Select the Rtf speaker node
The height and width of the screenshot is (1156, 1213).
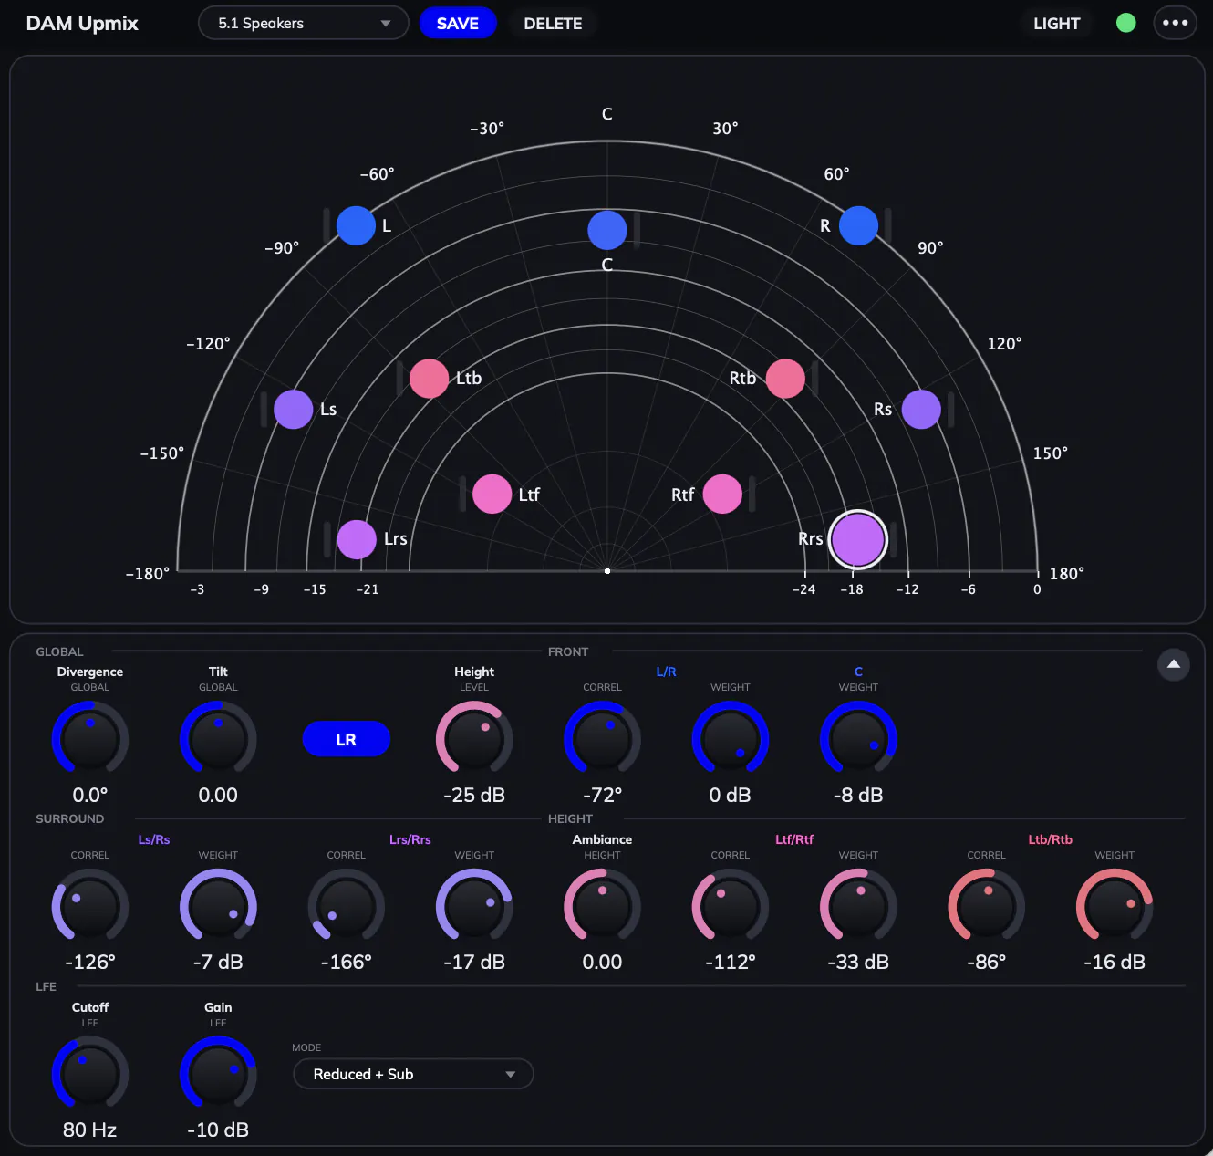[722, 495]
